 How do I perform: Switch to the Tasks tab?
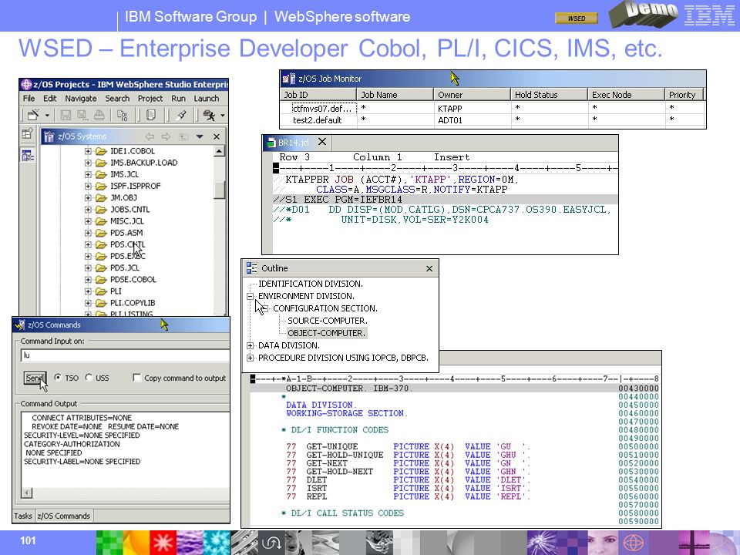(23, 516)
